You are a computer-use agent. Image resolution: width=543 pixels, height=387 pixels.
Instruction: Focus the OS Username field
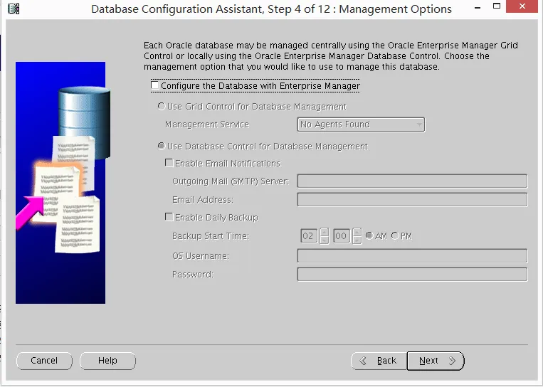[x=412, y=256]
